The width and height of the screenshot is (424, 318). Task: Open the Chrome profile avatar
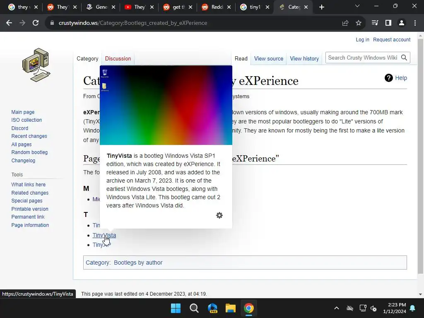click(402, 23)
